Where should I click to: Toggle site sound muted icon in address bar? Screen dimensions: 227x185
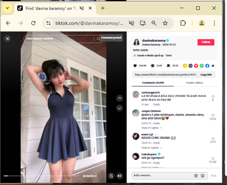click(131, 23)
